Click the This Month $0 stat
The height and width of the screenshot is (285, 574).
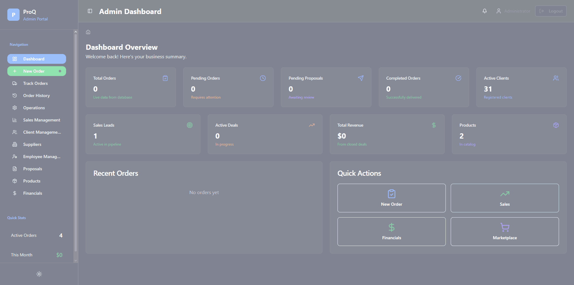click(x=37, y=255)
